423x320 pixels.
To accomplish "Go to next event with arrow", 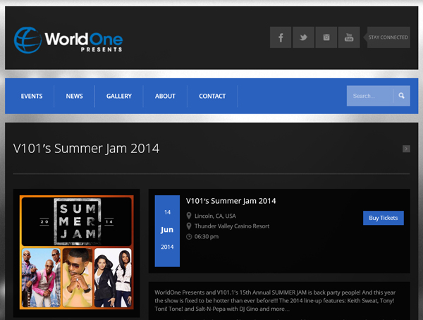I will (x=406, y=149).
